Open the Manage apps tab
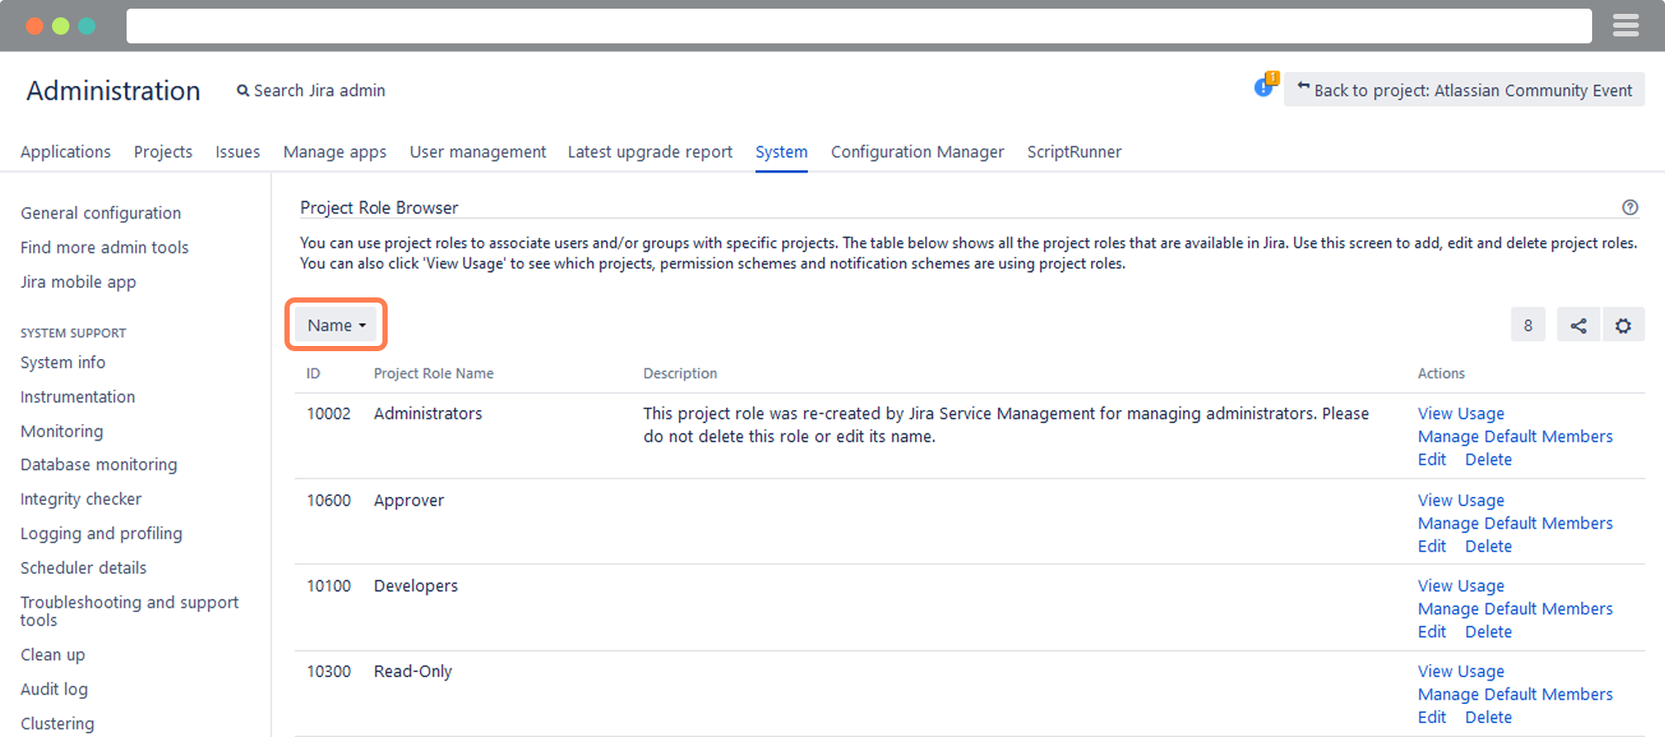 (x=335, y=152)
